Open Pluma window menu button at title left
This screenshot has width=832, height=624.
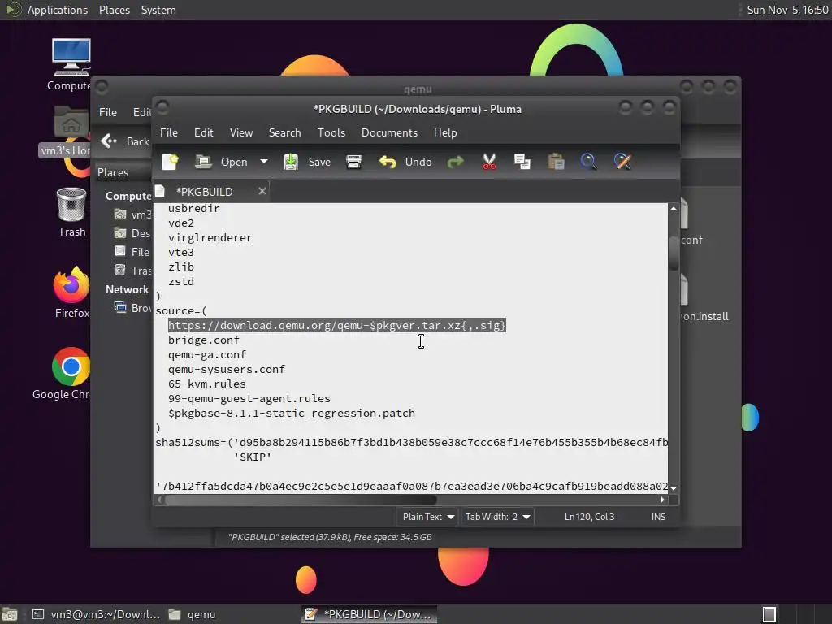click(x=162, y=108)
